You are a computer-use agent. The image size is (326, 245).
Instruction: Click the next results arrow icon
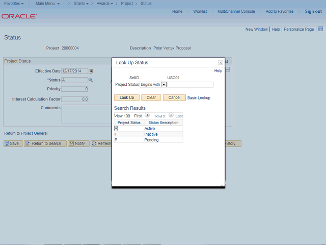coord(171,115)
